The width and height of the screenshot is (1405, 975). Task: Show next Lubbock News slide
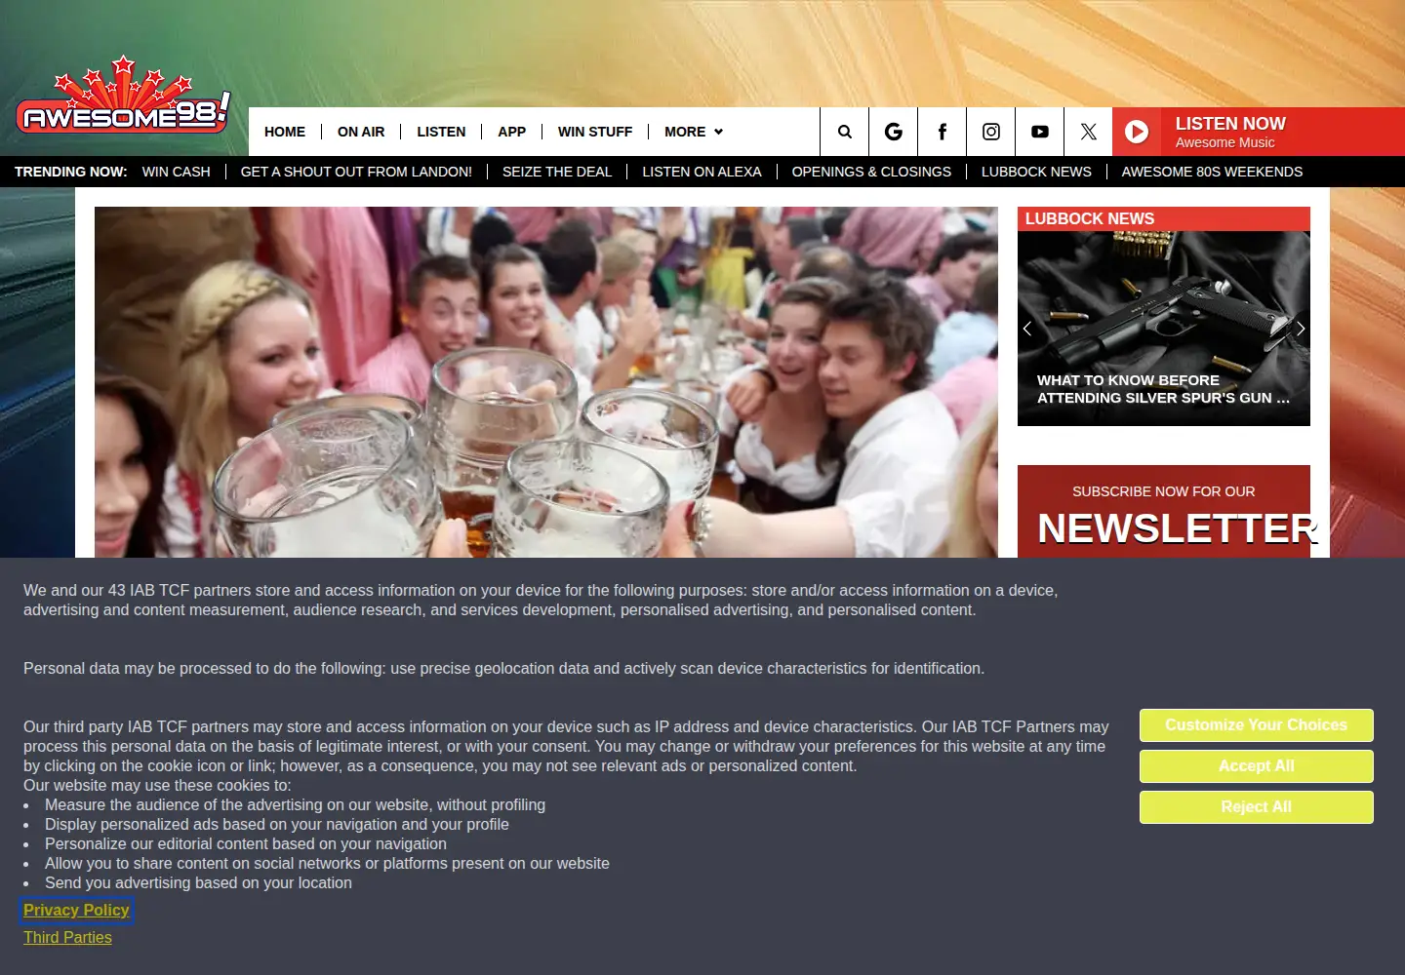pyautogui.click(x=1301, y=329)
